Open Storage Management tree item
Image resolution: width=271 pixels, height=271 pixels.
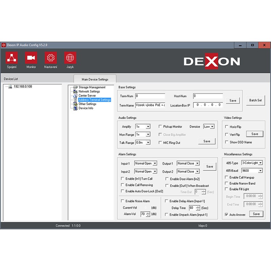click(92, 87)
